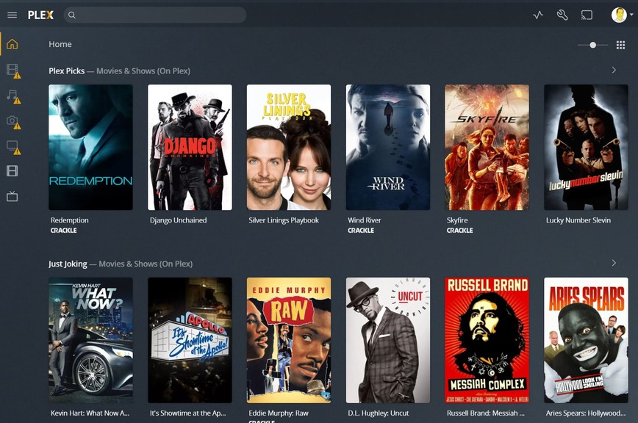Select the Home sidebar icon
Screen dimensions: 638x423
(x=12, y=44)
